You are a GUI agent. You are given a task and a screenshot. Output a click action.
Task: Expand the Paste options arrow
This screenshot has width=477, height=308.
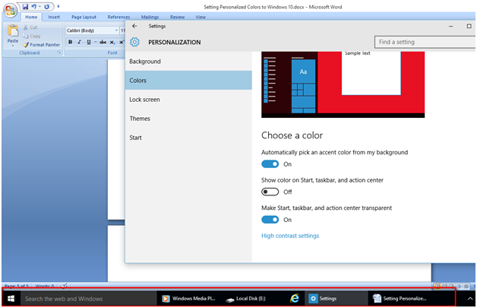point(12,46)
